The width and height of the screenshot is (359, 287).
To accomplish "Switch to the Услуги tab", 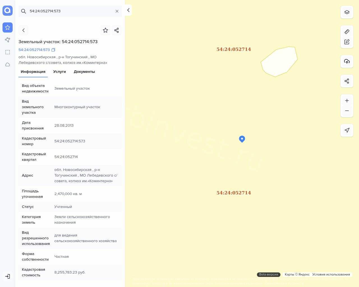I will (x=59, y=72).
